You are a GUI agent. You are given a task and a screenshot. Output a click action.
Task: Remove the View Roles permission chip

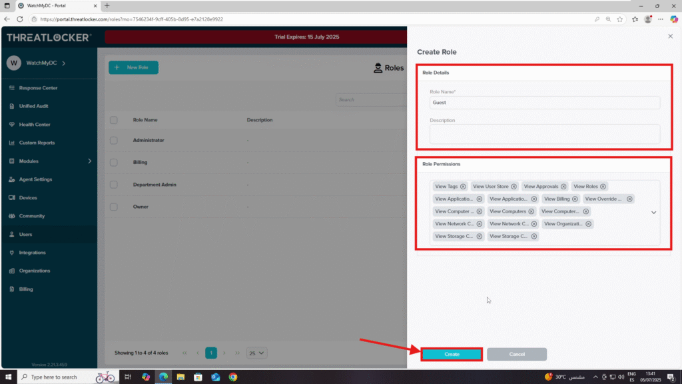(603, 187)
